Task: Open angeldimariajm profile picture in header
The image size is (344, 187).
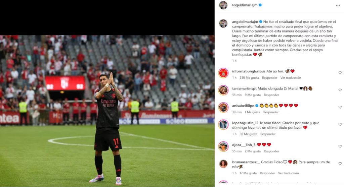Action: tap(223, 5)
